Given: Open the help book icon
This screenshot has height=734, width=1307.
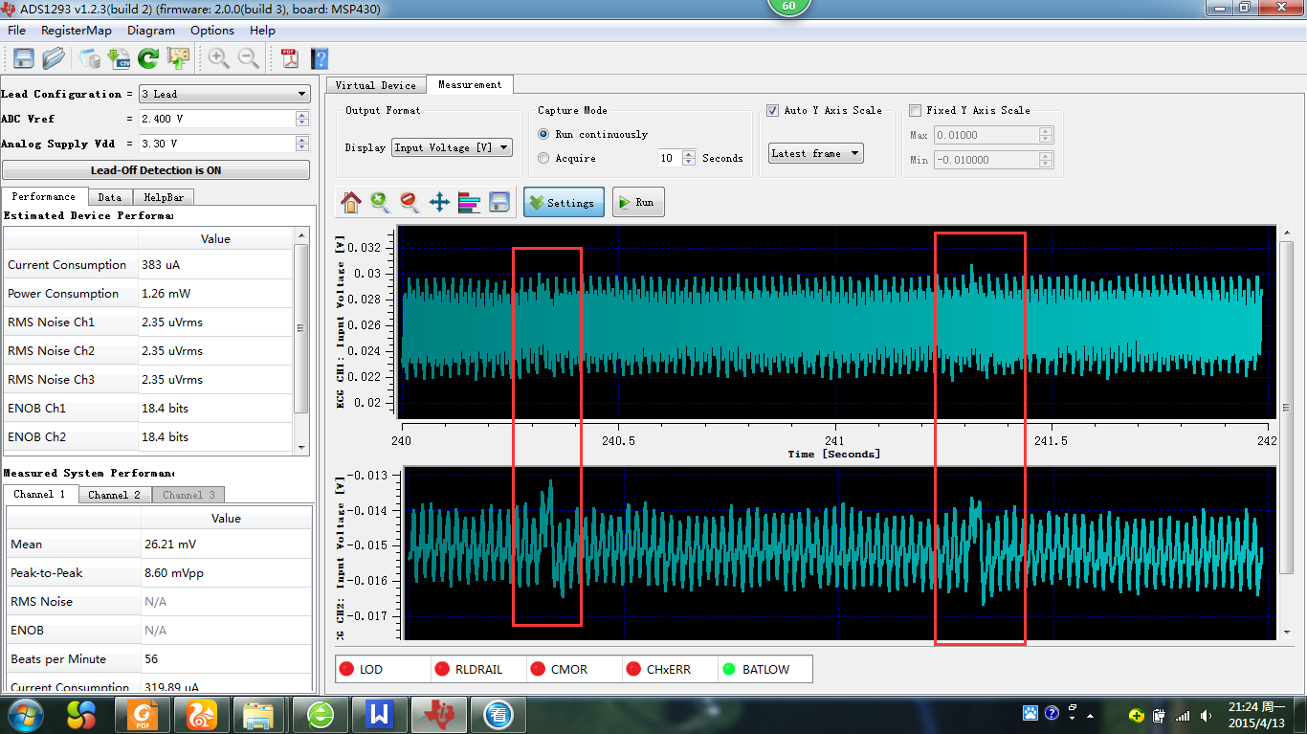Looking at the screenshot, I should pos(320,58).
